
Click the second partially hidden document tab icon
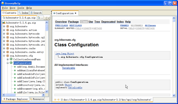coord(39,18)
